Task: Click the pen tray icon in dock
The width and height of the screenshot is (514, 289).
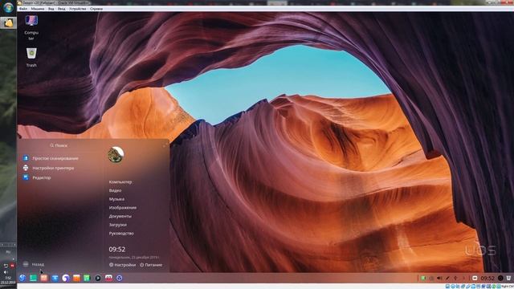Action: coord(447,279)
